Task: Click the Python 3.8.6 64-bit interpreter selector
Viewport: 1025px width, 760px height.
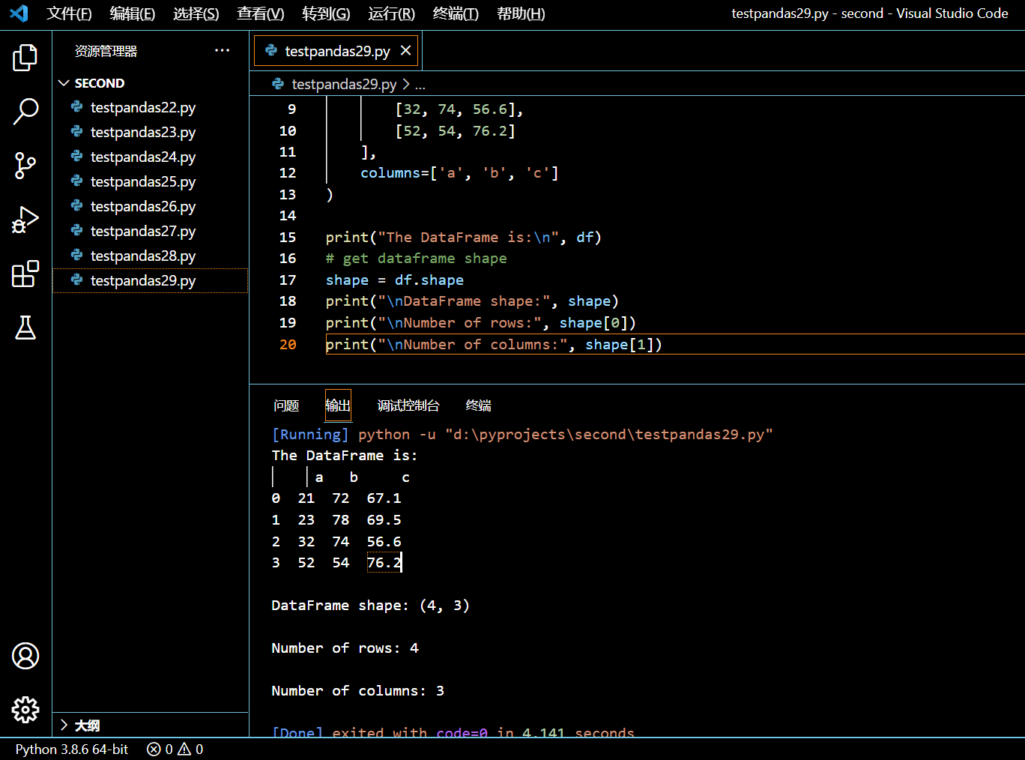Action: pos(72,749)
